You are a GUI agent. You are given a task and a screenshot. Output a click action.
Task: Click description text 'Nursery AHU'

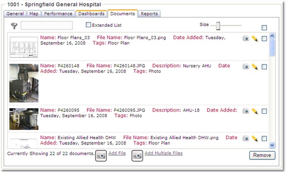click(197, 66)
